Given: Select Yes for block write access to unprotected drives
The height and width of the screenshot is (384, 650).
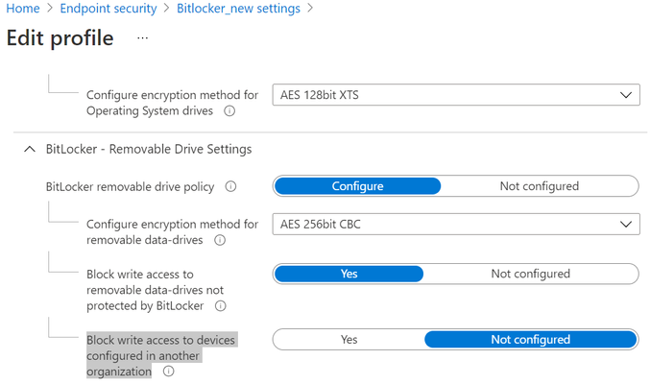Looking at the screenshot, I should coord(349,274).
